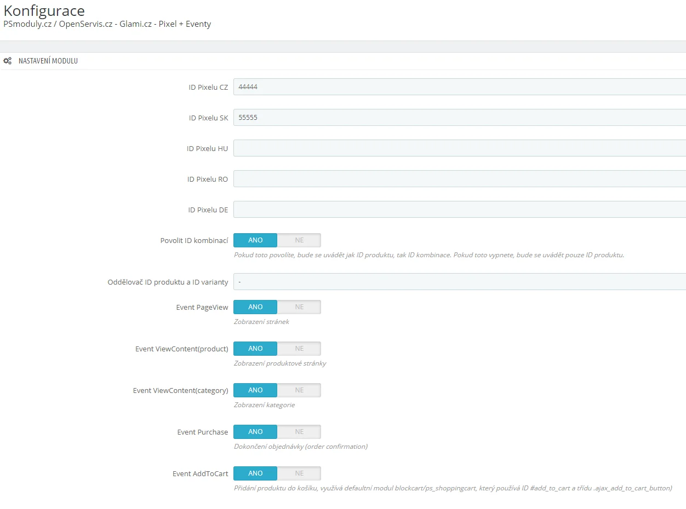Click the ID Pixelu SK input field
The image size is (686, 509).
click(x=459, y=118)
